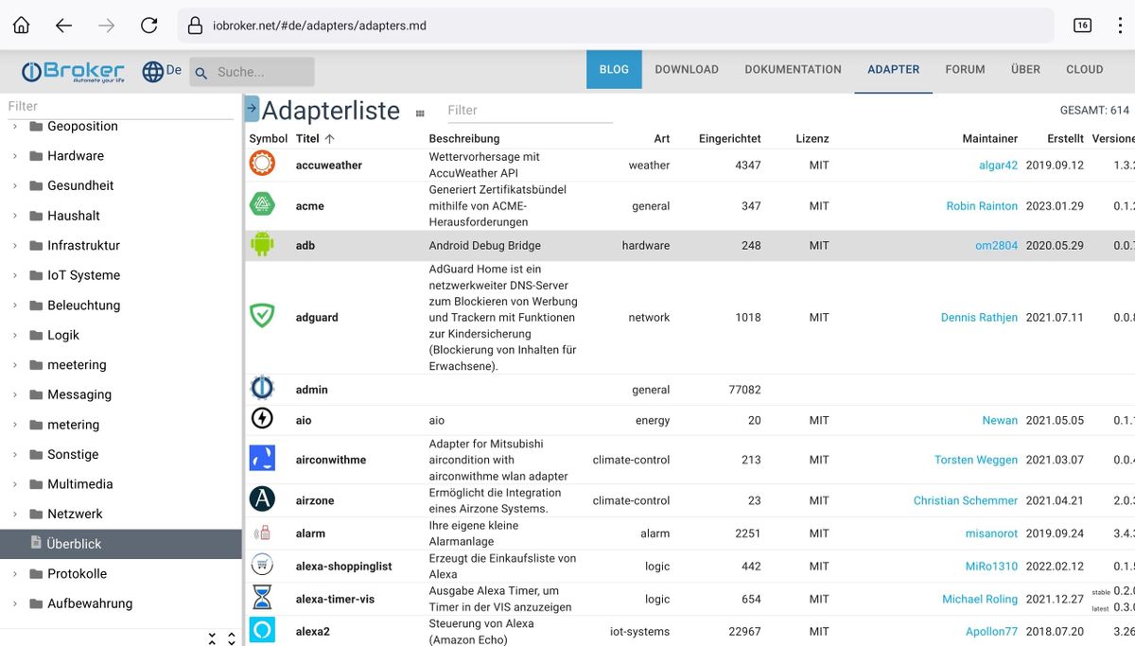Click the admin adapter icon
1135x646 pixels.
(262, 389)
